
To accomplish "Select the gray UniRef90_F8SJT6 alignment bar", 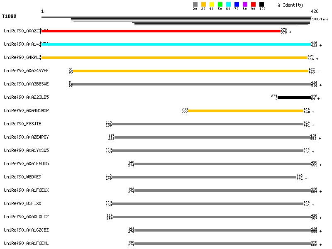I will click(207, 124).
